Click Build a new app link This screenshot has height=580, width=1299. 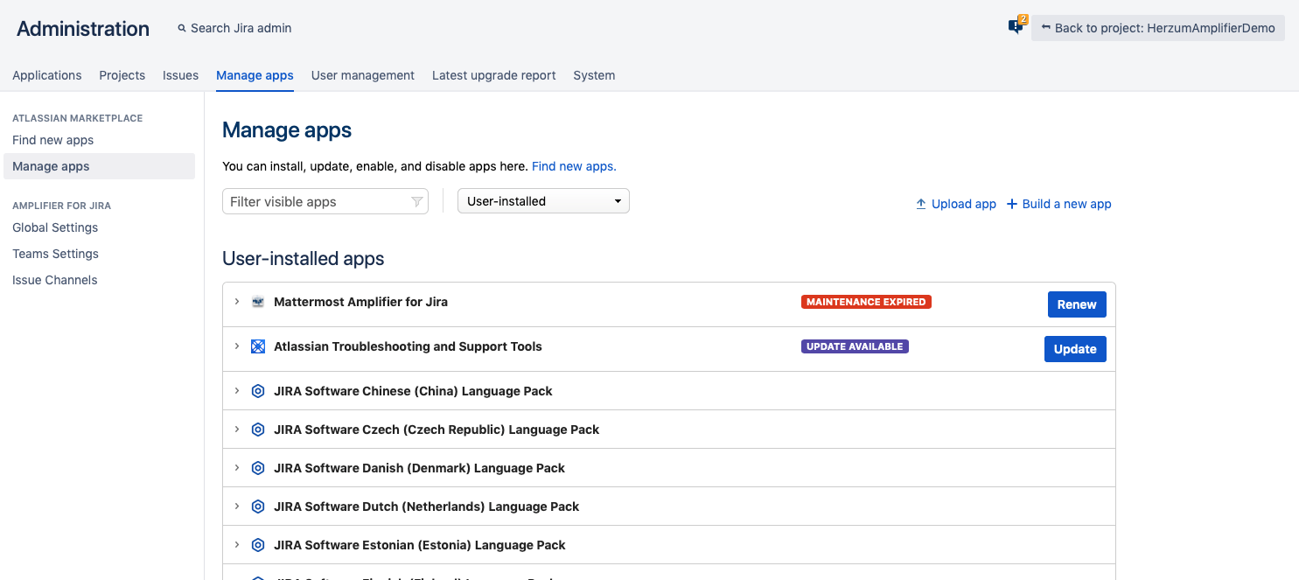click(x=1058, y=204)
